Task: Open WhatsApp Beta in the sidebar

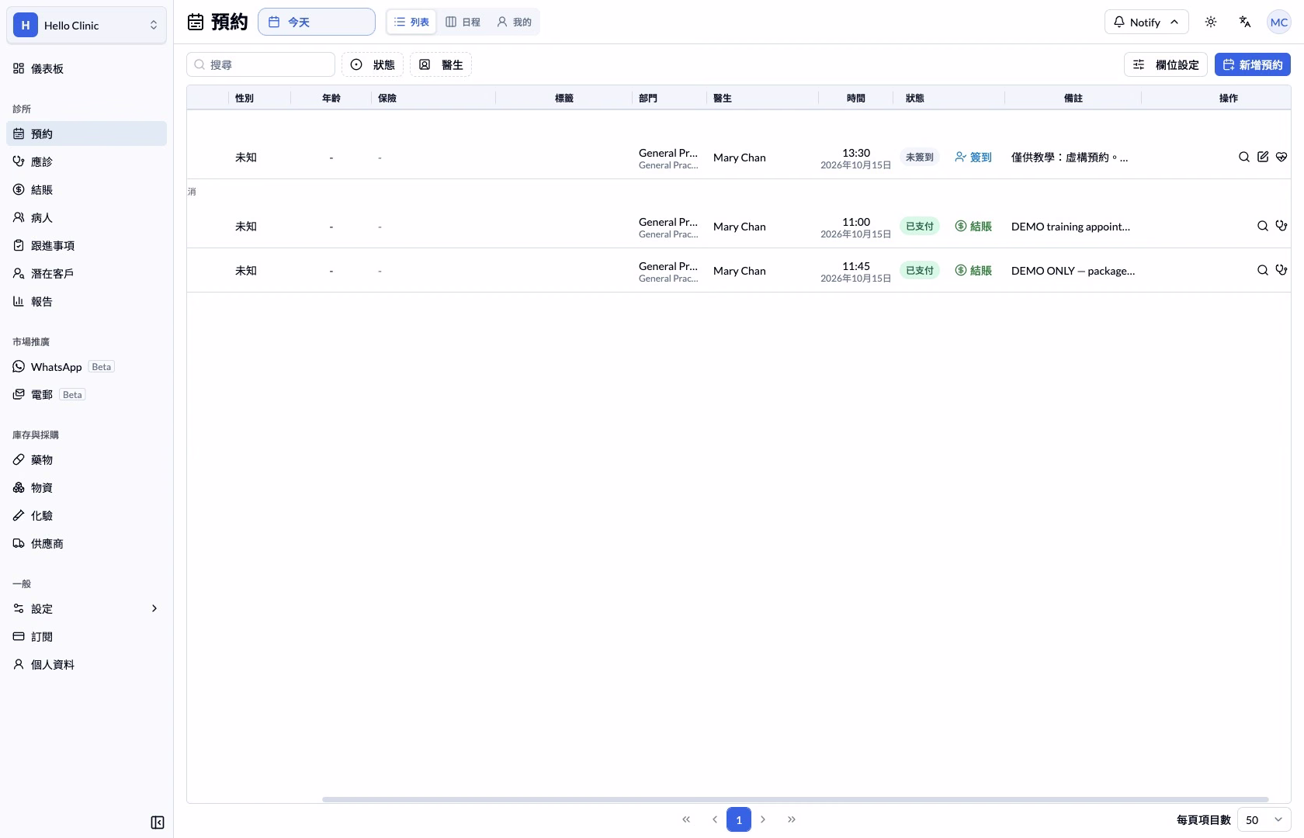Action: 86,366
